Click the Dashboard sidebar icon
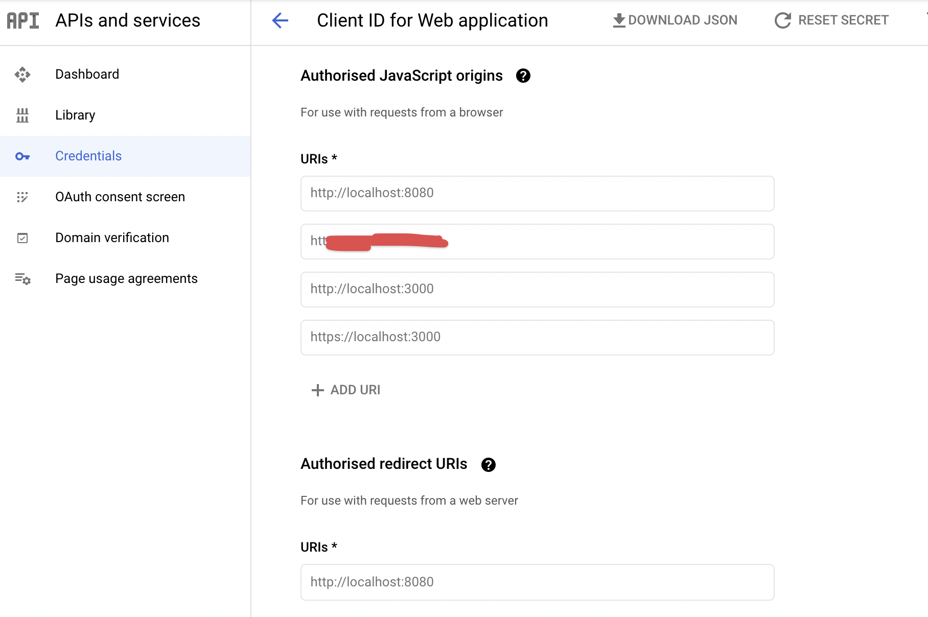 22,75
